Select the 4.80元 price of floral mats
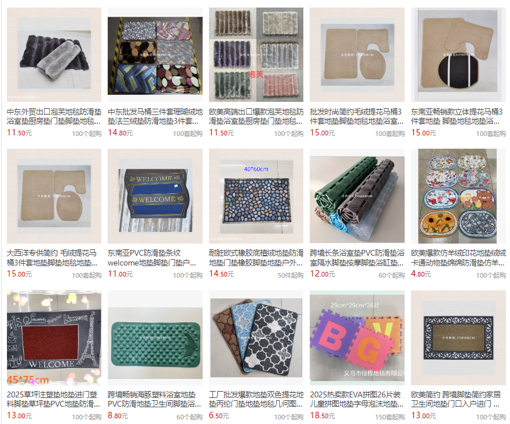The image size is (510, 424). tap(421, 274)
